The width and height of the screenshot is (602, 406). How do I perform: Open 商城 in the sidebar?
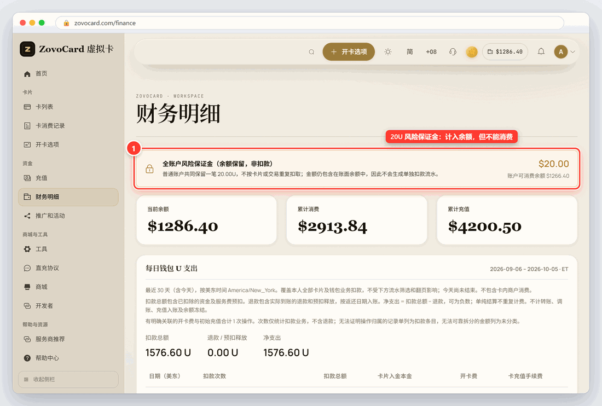click(68, 287)
